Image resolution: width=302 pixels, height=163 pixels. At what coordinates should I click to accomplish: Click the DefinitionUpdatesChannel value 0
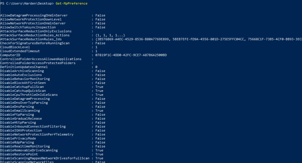(96, 67)
